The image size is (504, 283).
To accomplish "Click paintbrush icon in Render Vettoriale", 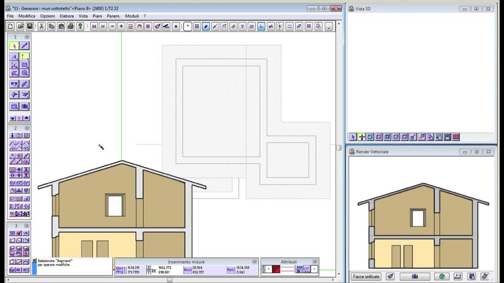I will click(390, 277).
